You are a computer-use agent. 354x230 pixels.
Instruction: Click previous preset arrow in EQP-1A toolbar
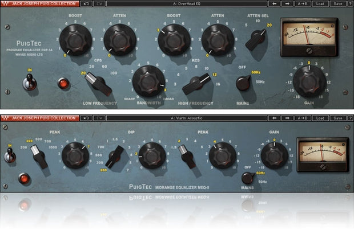coord(274,3)
